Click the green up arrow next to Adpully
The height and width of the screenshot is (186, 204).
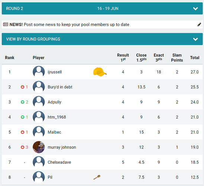(23, 102)
